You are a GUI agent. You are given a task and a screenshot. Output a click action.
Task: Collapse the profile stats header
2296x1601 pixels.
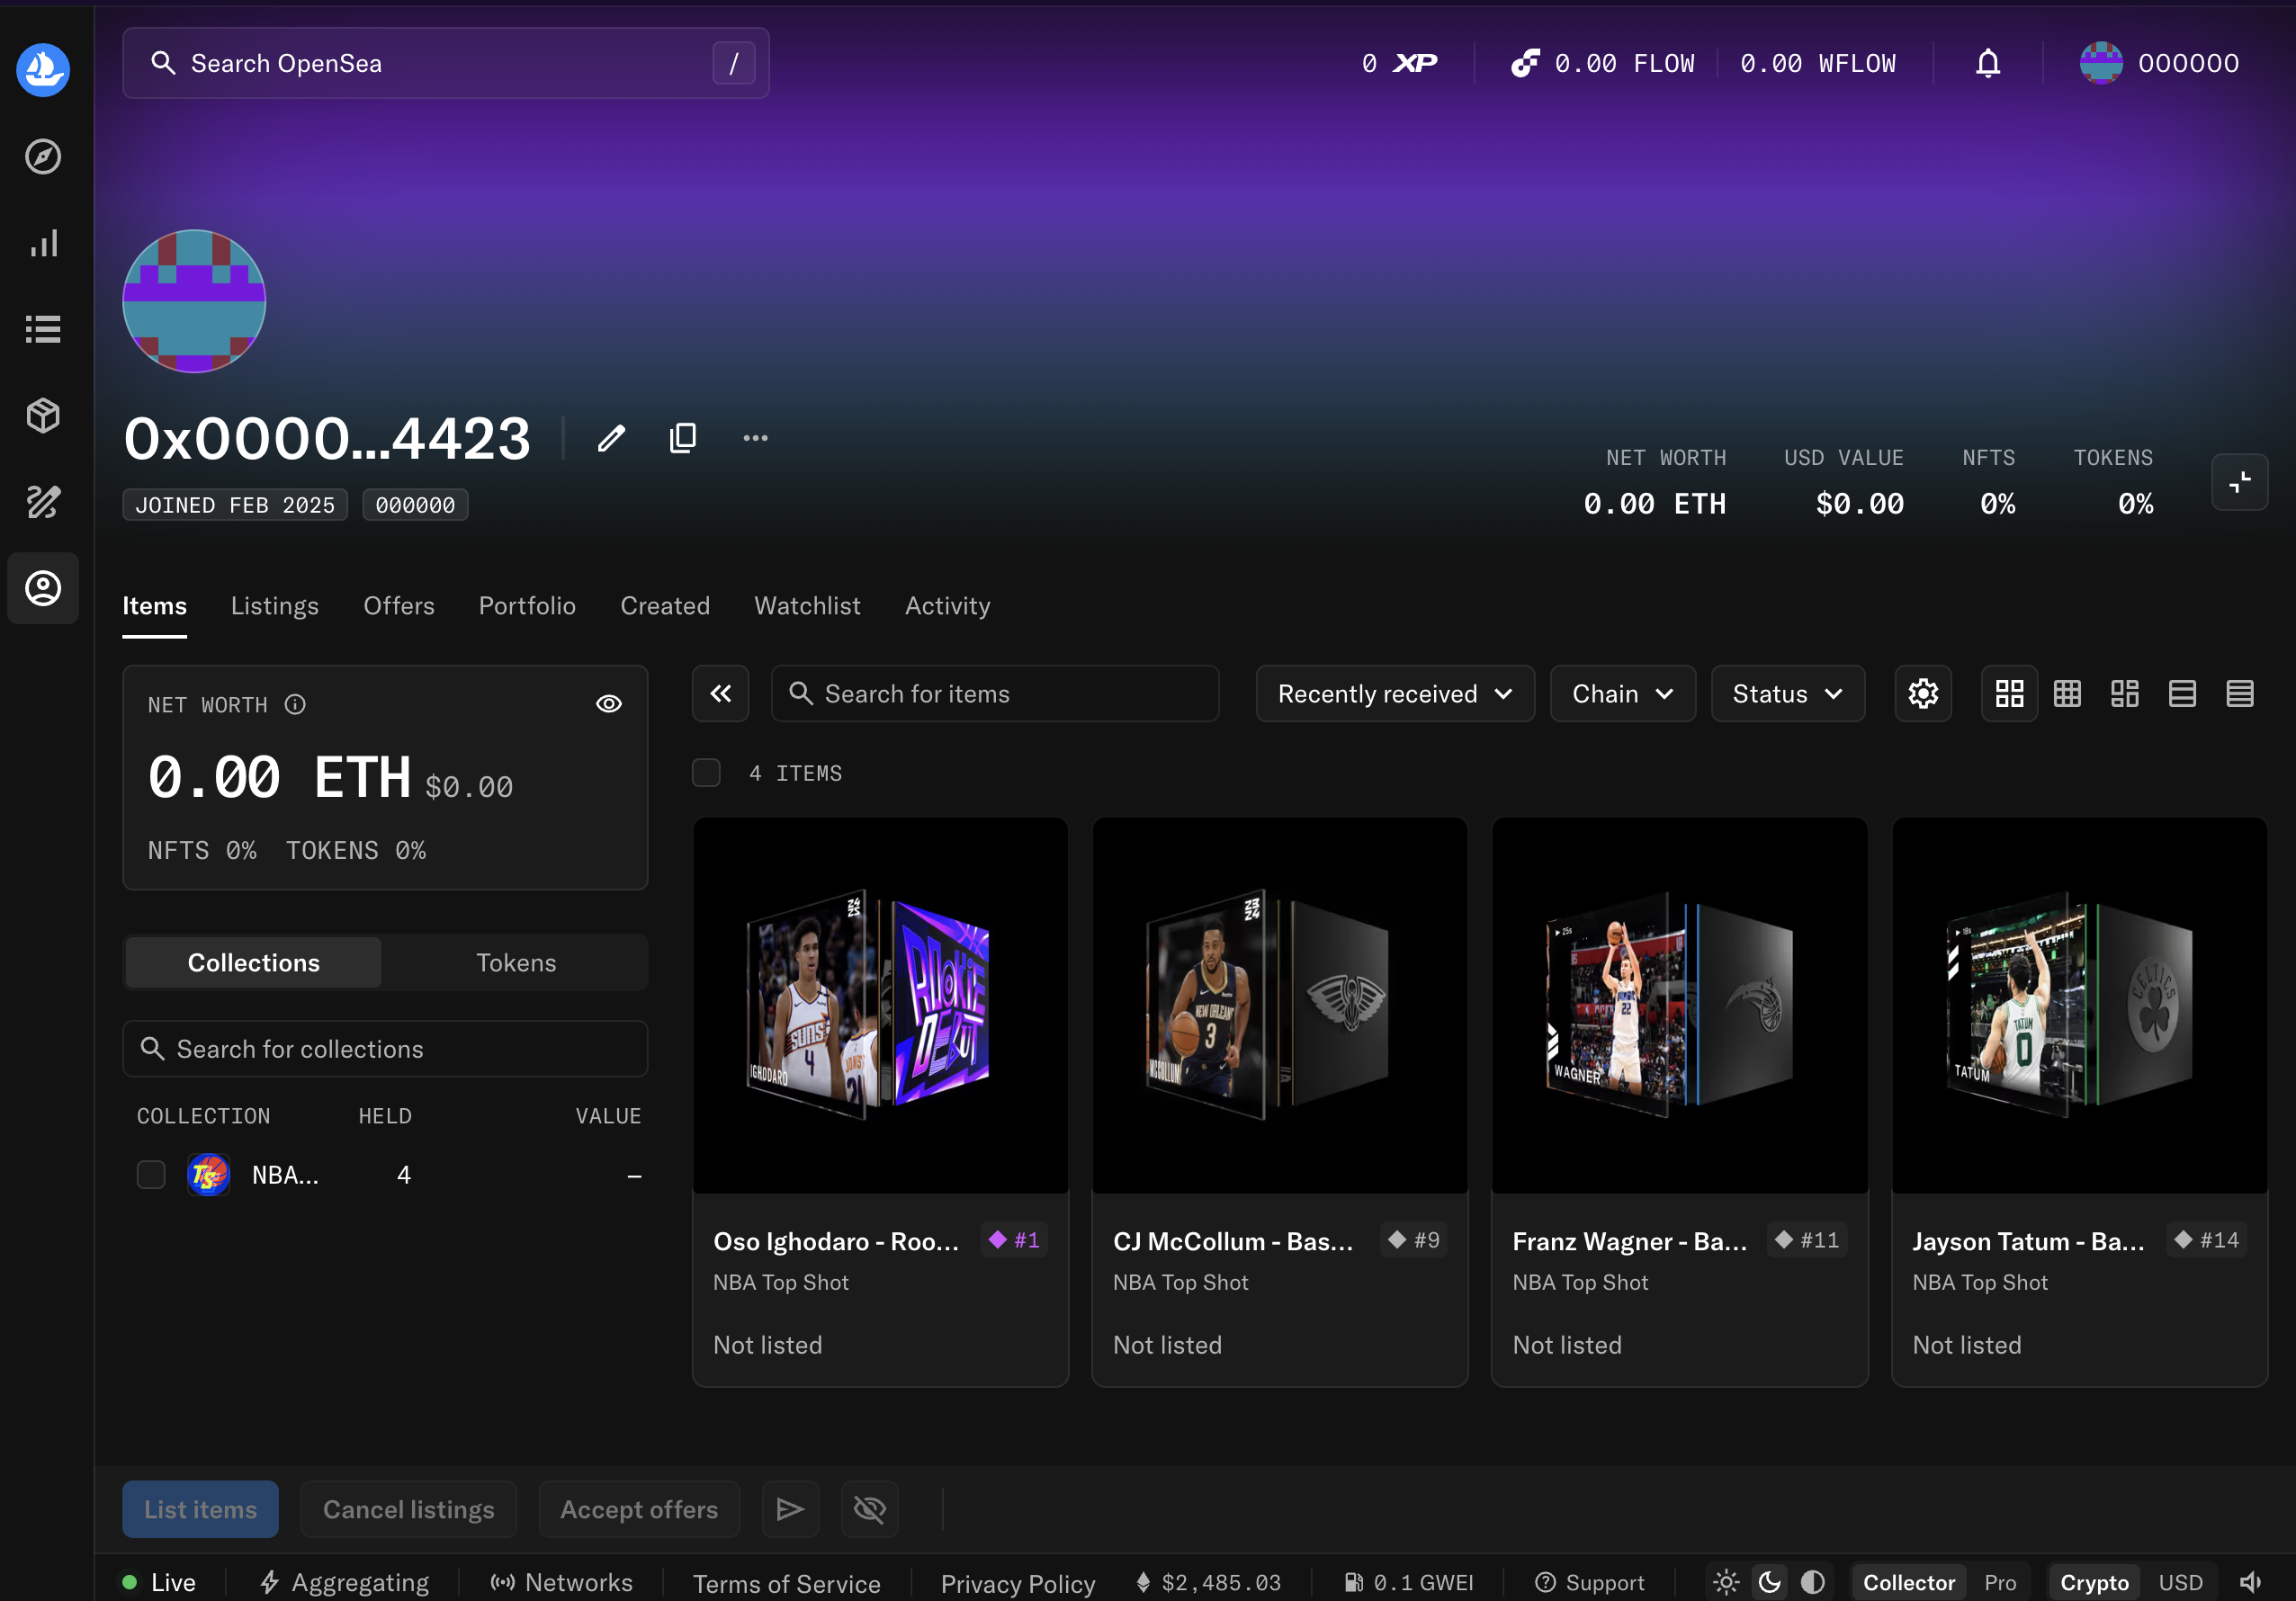coord(2239,482)
